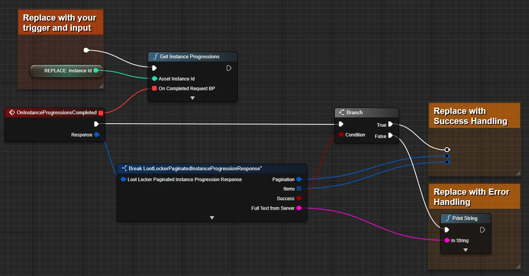This screenshot has height=276, width=529.
Task: Click the False output pin on Branch
Action: tap(391, 136)
